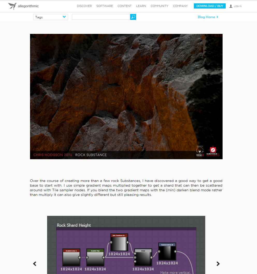
Task: Click the Gradient Linear 1 node
Action: click(x=71, y=257)
